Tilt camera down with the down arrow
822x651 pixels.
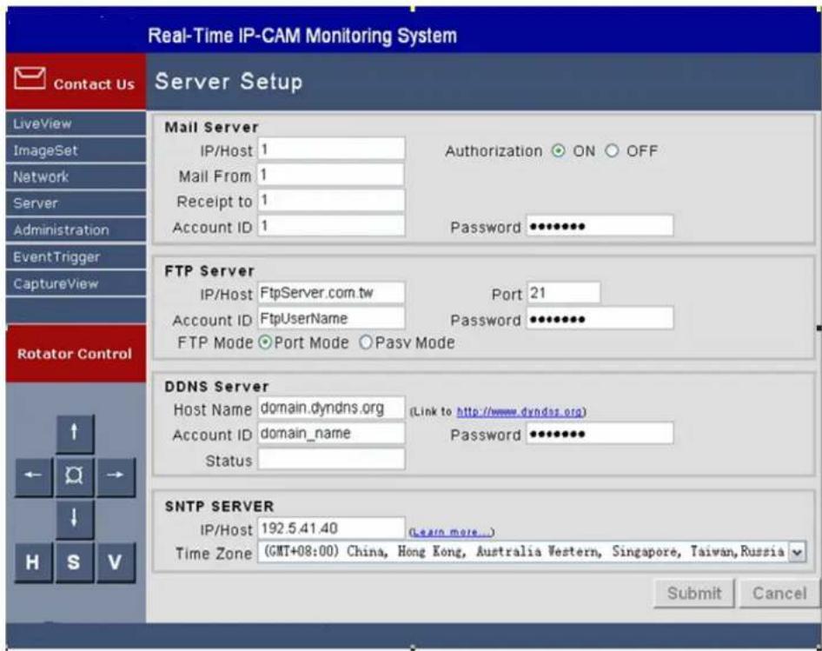(x=75, y=519)
